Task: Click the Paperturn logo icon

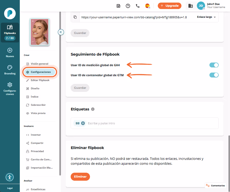Action: [10, 14]
